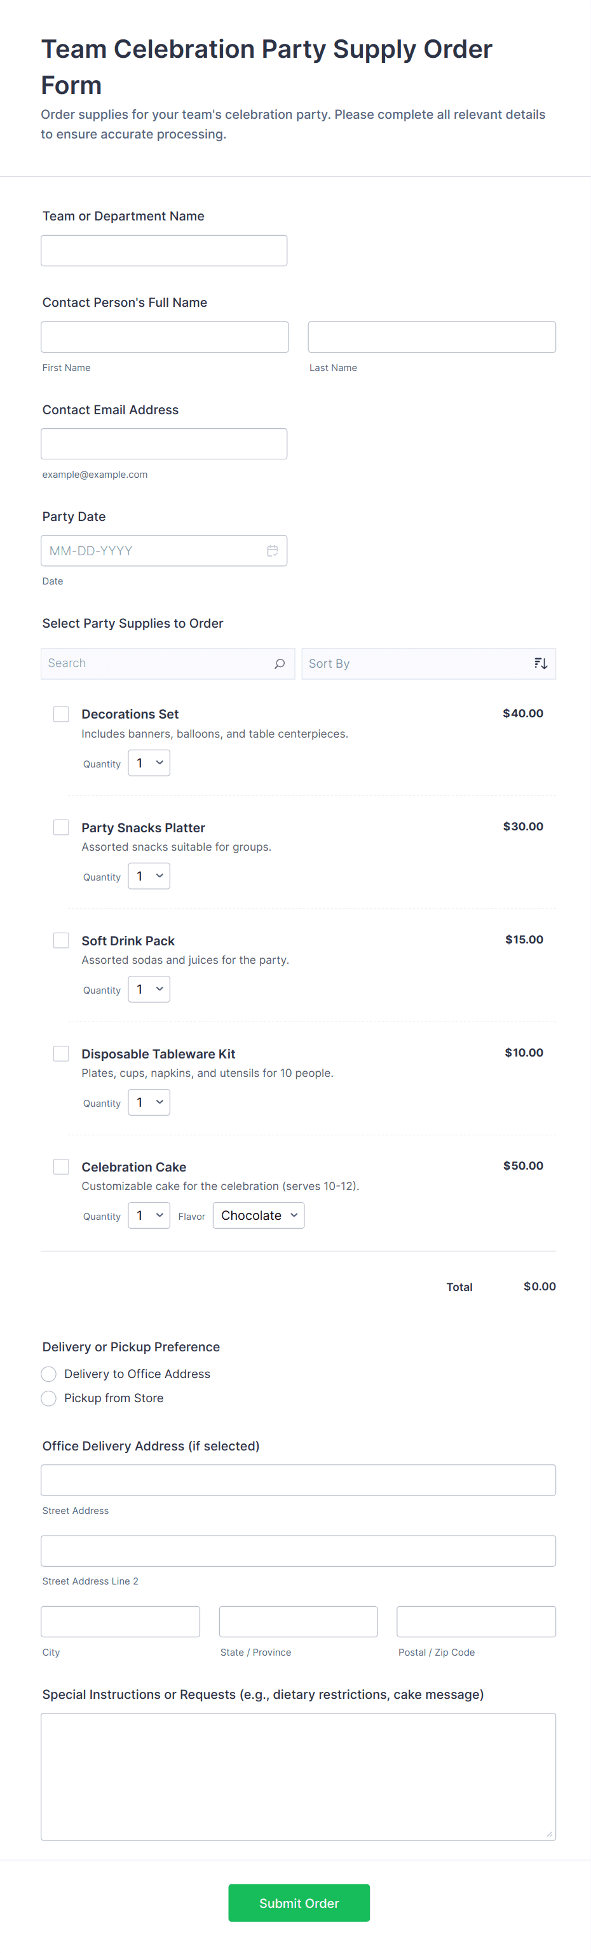Viewport: 591px width, 1953px height.
Task: Open Decorations Set quantity dropdown
Action: pyautogui.click(x=149, y=762)
